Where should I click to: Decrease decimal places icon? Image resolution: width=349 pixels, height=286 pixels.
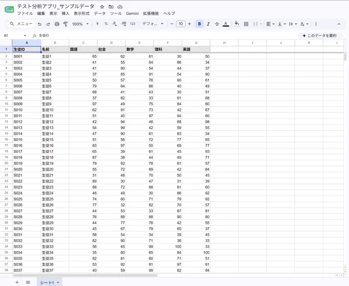click(x=114, y=24)
